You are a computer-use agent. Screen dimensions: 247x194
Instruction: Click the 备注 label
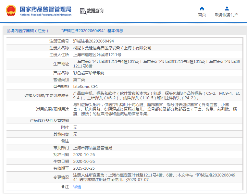(x=65, y=141)
